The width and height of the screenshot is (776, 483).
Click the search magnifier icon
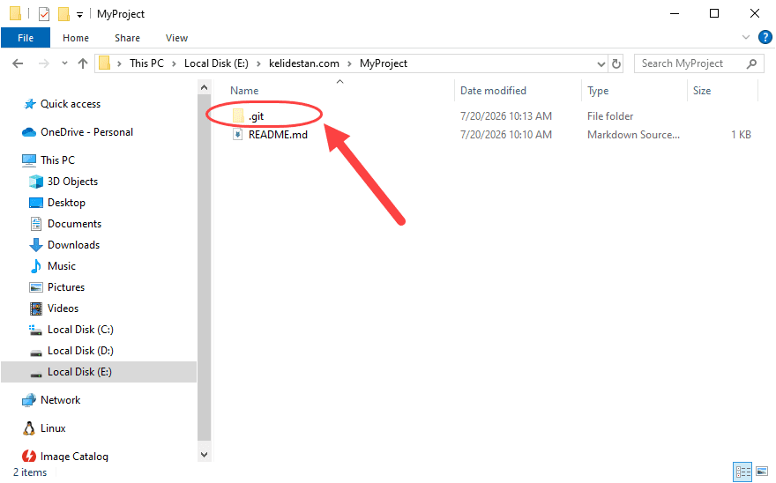751,63
